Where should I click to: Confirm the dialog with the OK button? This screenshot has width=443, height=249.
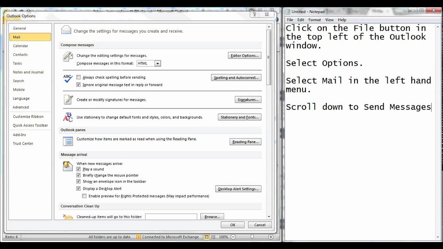pyautogui.click(x=233, y=225)
